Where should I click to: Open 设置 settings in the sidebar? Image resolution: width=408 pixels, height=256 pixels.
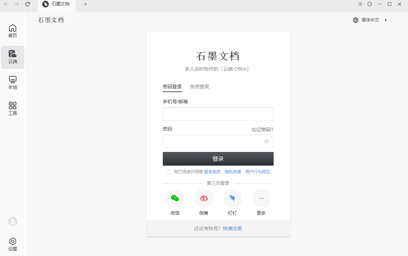pos(13,244)
